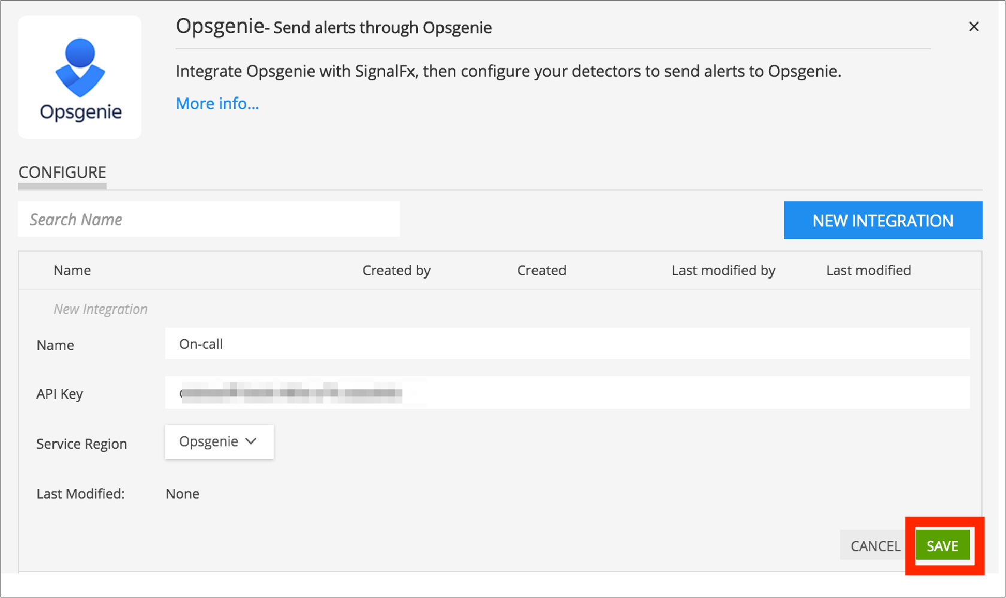Click the API Key label
Viewport: 1006px width, 598px height.
[59, 394]
